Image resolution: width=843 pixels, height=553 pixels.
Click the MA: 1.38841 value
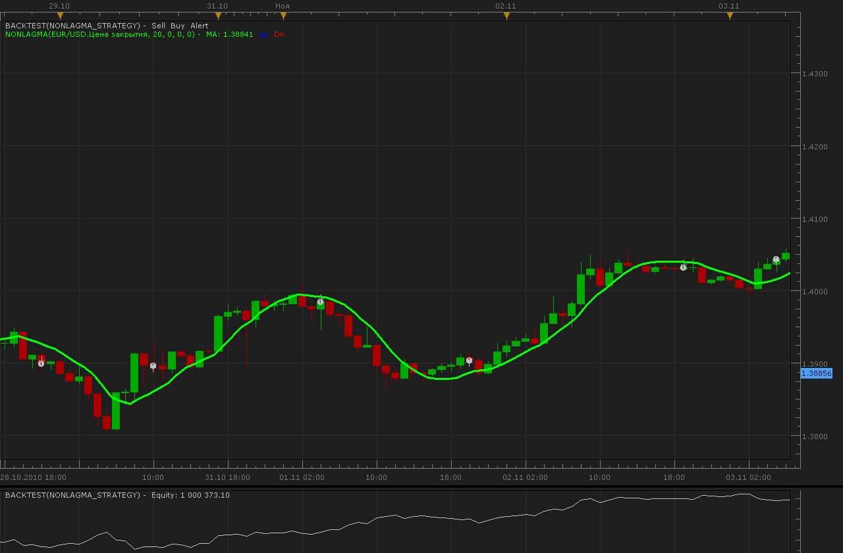(229, 34)
